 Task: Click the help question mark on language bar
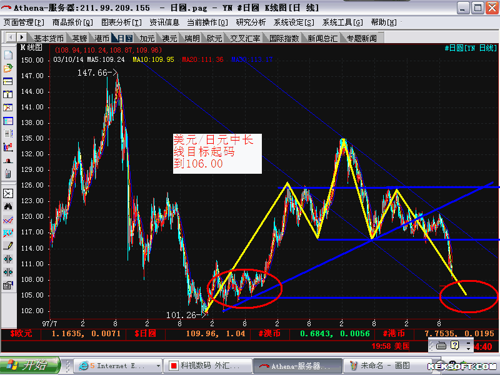(455, 345)
